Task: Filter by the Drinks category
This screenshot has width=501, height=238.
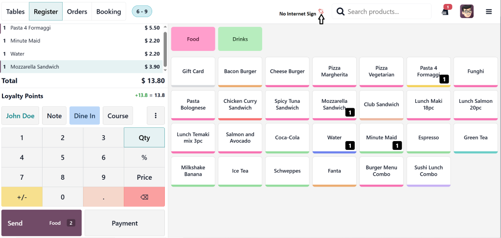Action: 240,39
